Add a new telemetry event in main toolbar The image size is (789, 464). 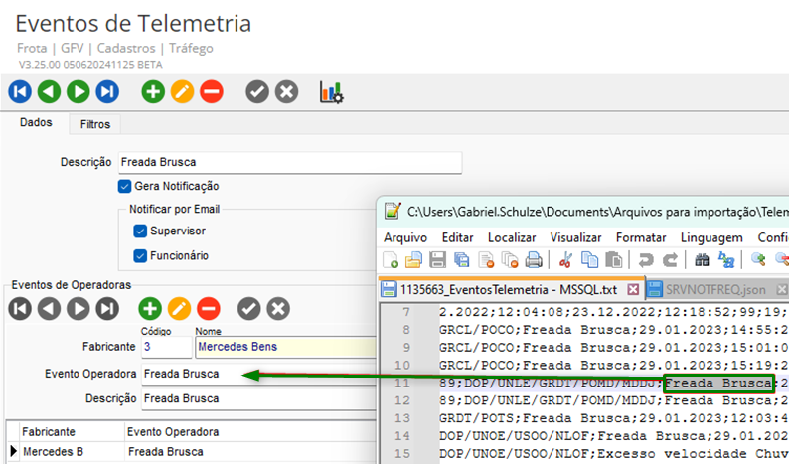pyautogui.click(x=153, y=92)
